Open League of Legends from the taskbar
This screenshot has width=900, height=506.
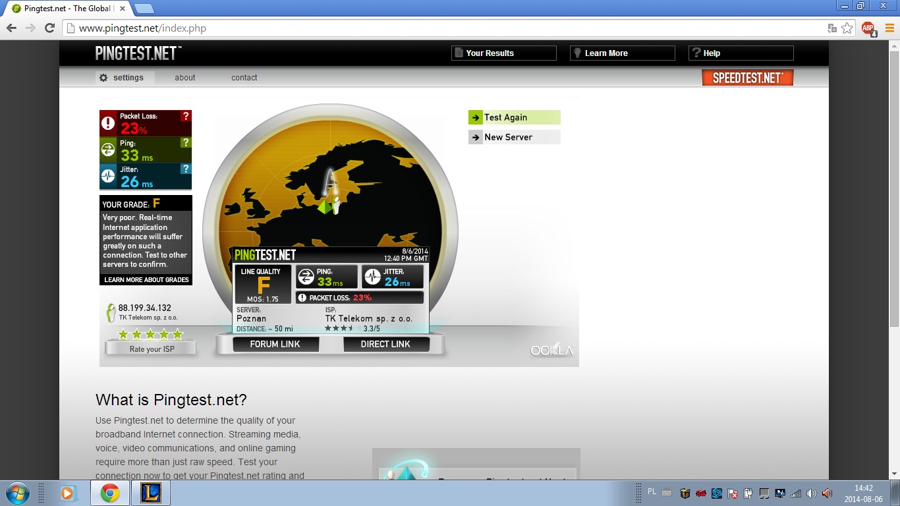click(151, 493)
